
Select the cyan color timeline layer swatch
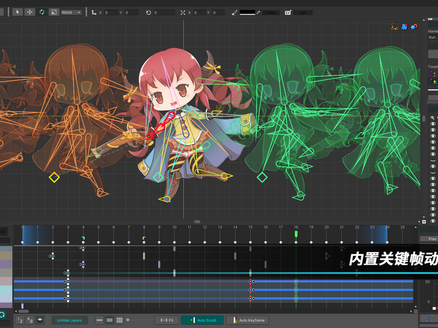click(6, 290)
